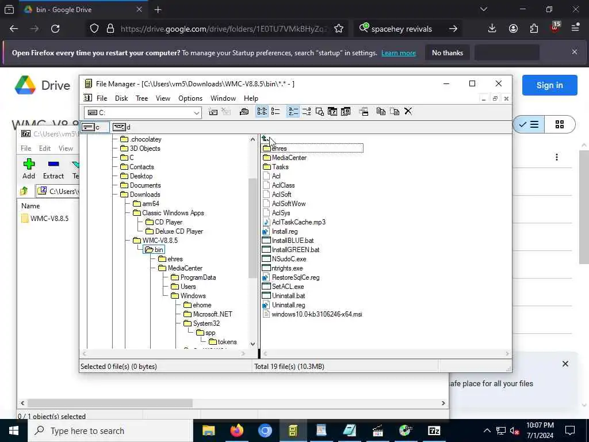Switch Google Drive to grid layout
Viewport: 589px width, 442px height.
560,124
